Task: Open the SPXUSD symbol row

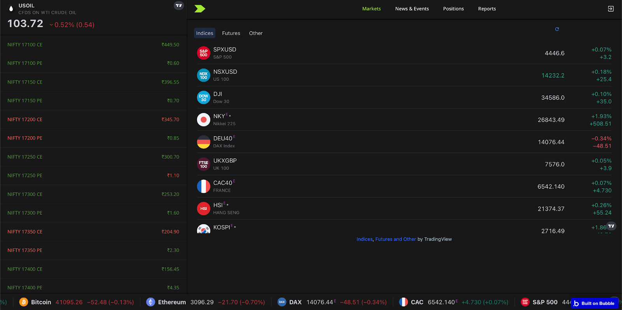Action: (404, 53)
